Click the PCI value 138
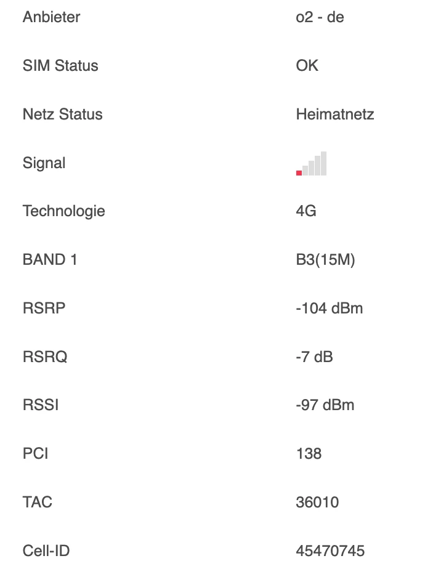 (309, 454)
